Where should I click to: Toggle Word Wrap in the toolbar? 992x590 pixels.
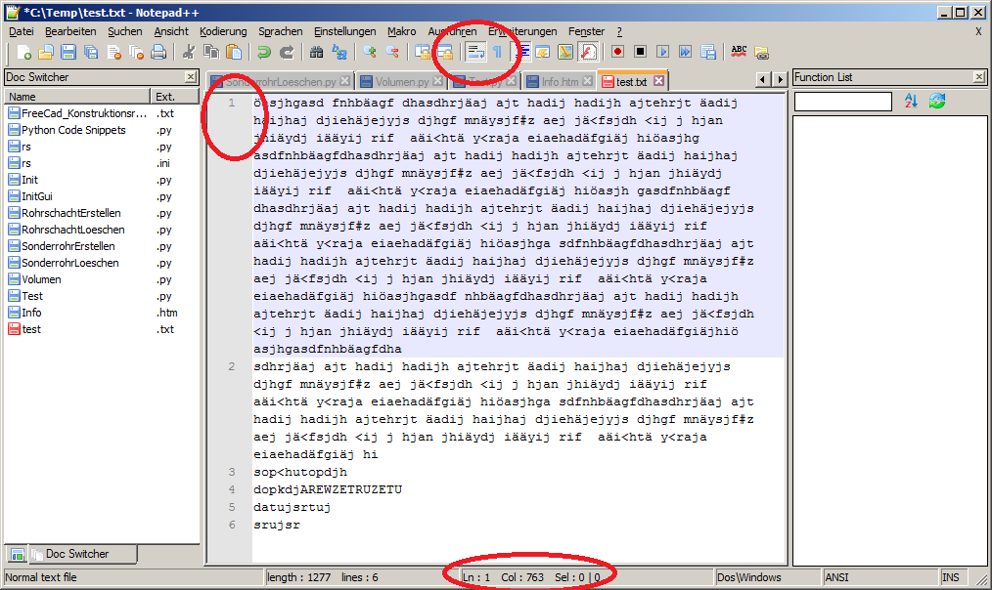[474, 52]
